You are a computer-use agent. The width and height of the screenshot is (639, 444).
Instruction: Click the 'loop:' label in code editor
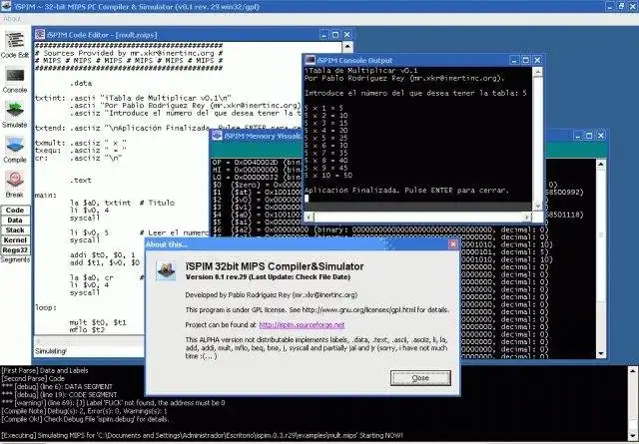coord(46,307)
